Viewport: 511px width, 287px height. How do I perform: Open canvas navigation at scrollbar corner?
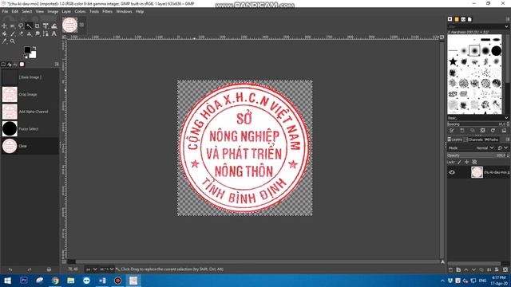tap(442, 261)
